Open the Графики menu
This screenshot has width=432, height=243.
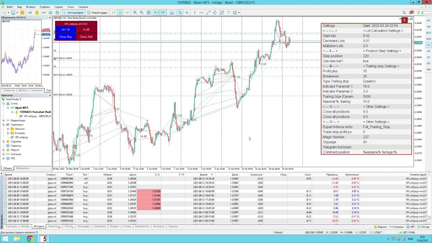(x=45, y=7)
